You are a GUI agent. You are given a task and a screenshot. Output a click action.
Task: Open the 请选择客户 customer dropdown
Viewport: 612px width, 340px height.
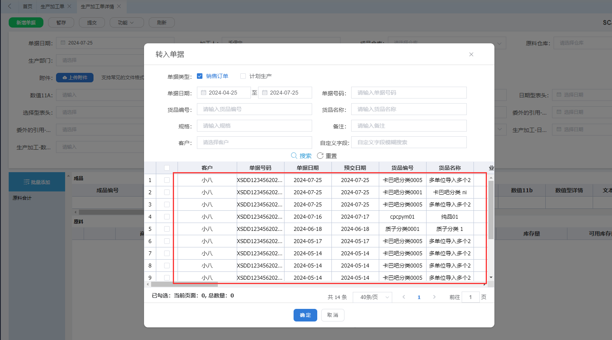(x=255, y=142)
